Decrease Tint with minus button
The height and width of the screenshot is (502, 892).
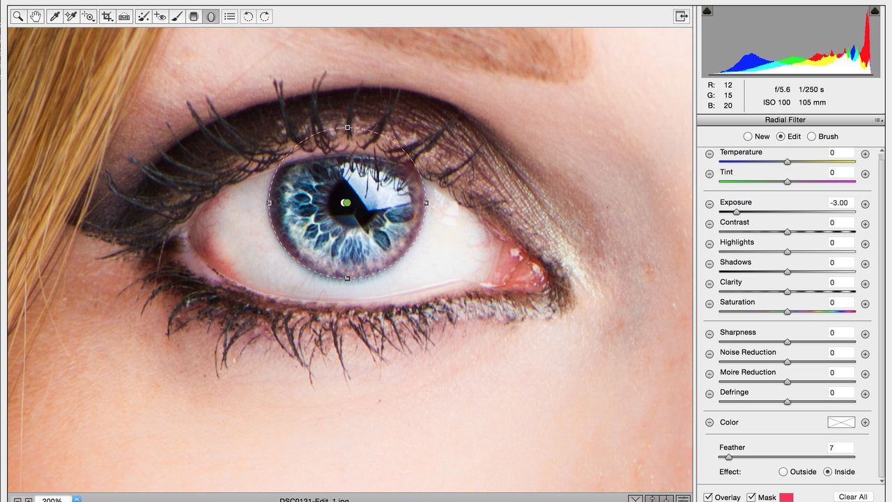point(709,174)
